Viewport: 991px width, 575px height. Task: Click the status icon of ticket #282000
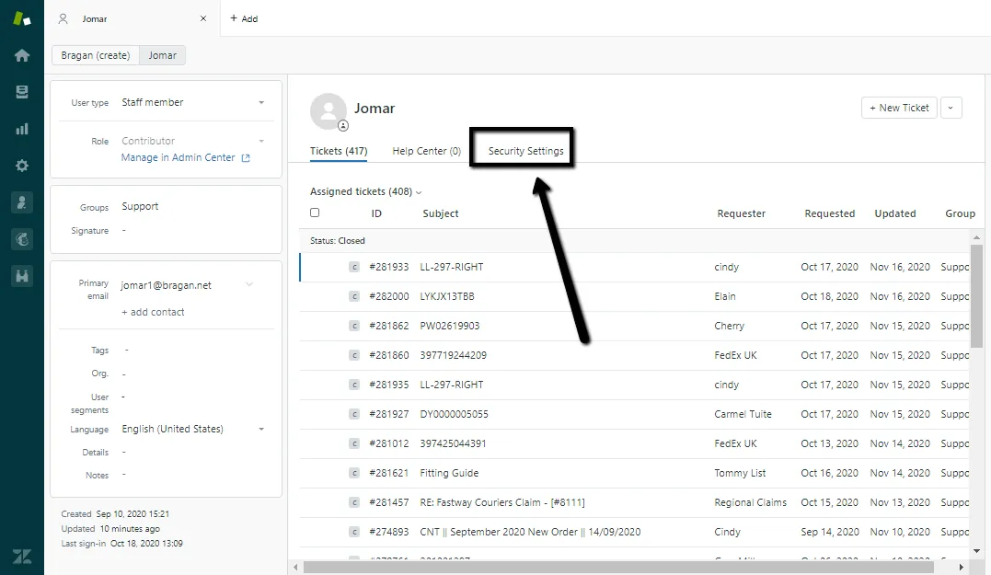tap(354, 296)
